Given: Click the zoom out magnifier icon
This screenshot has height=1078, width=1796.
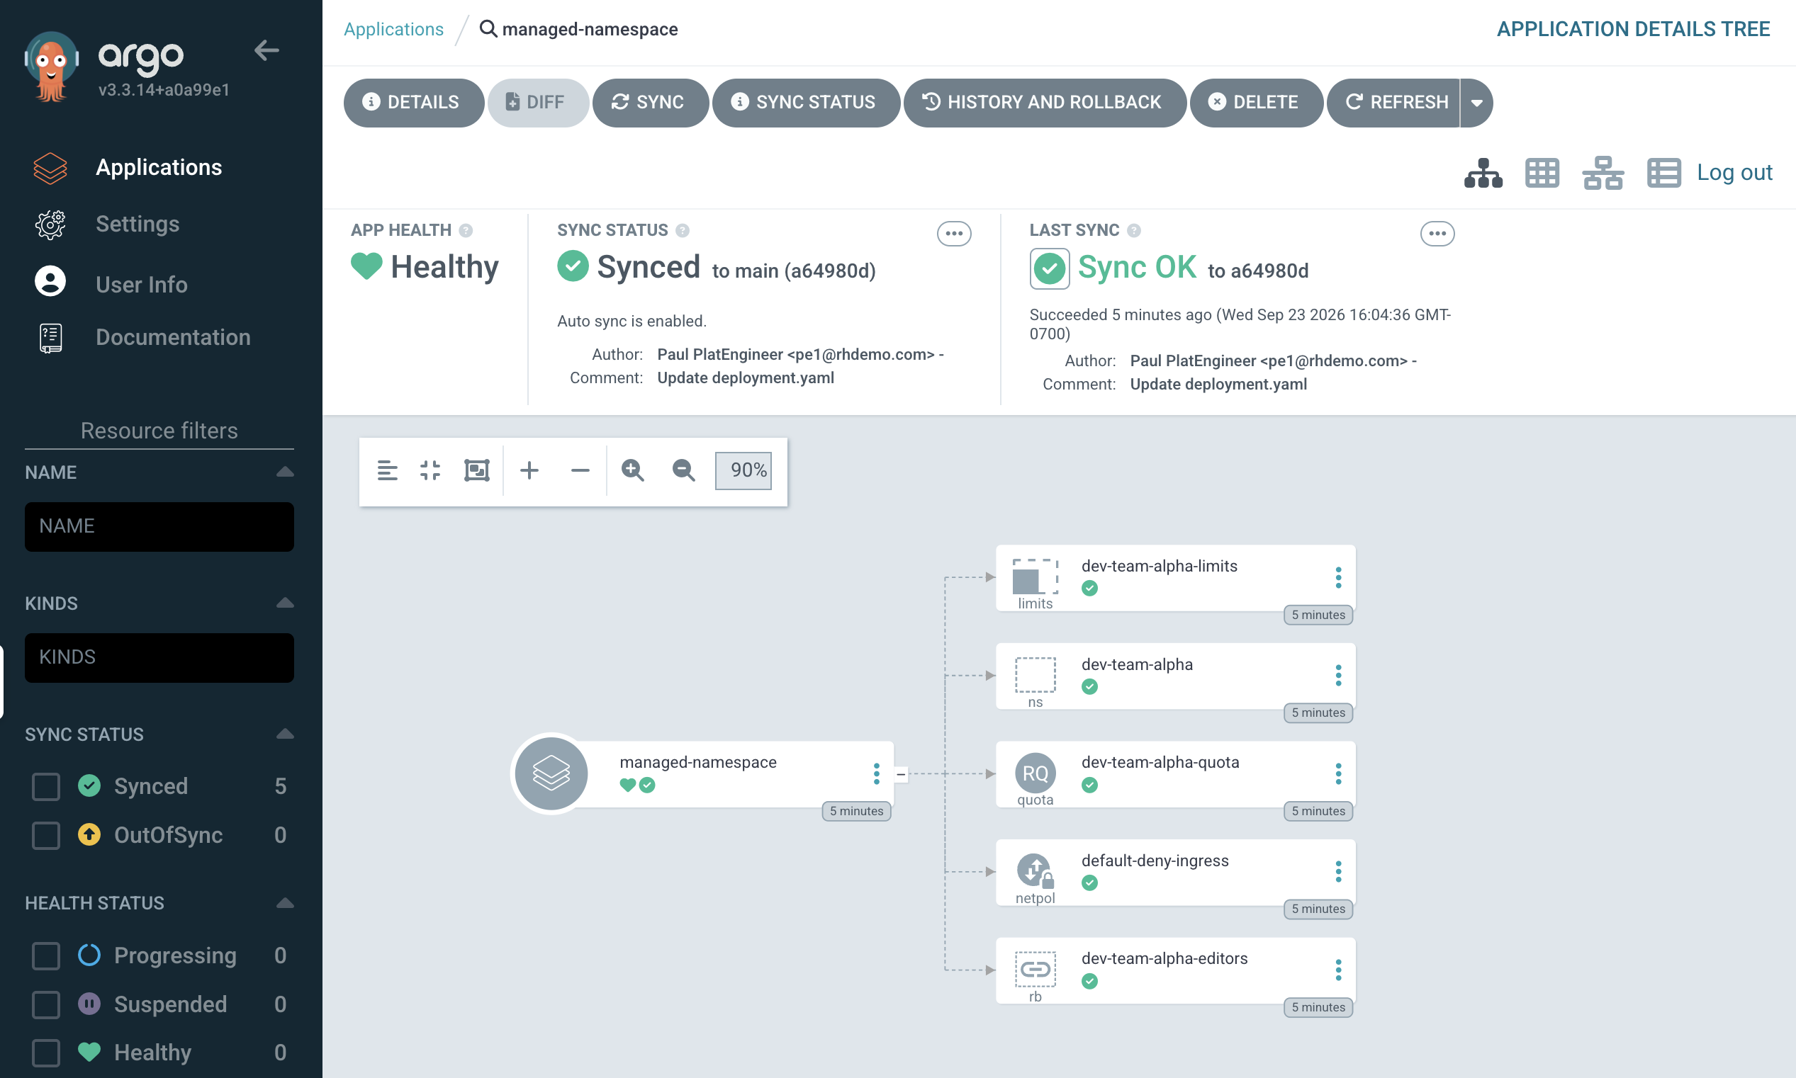Looking at the screenshot, I should click(x=683, y=471).
